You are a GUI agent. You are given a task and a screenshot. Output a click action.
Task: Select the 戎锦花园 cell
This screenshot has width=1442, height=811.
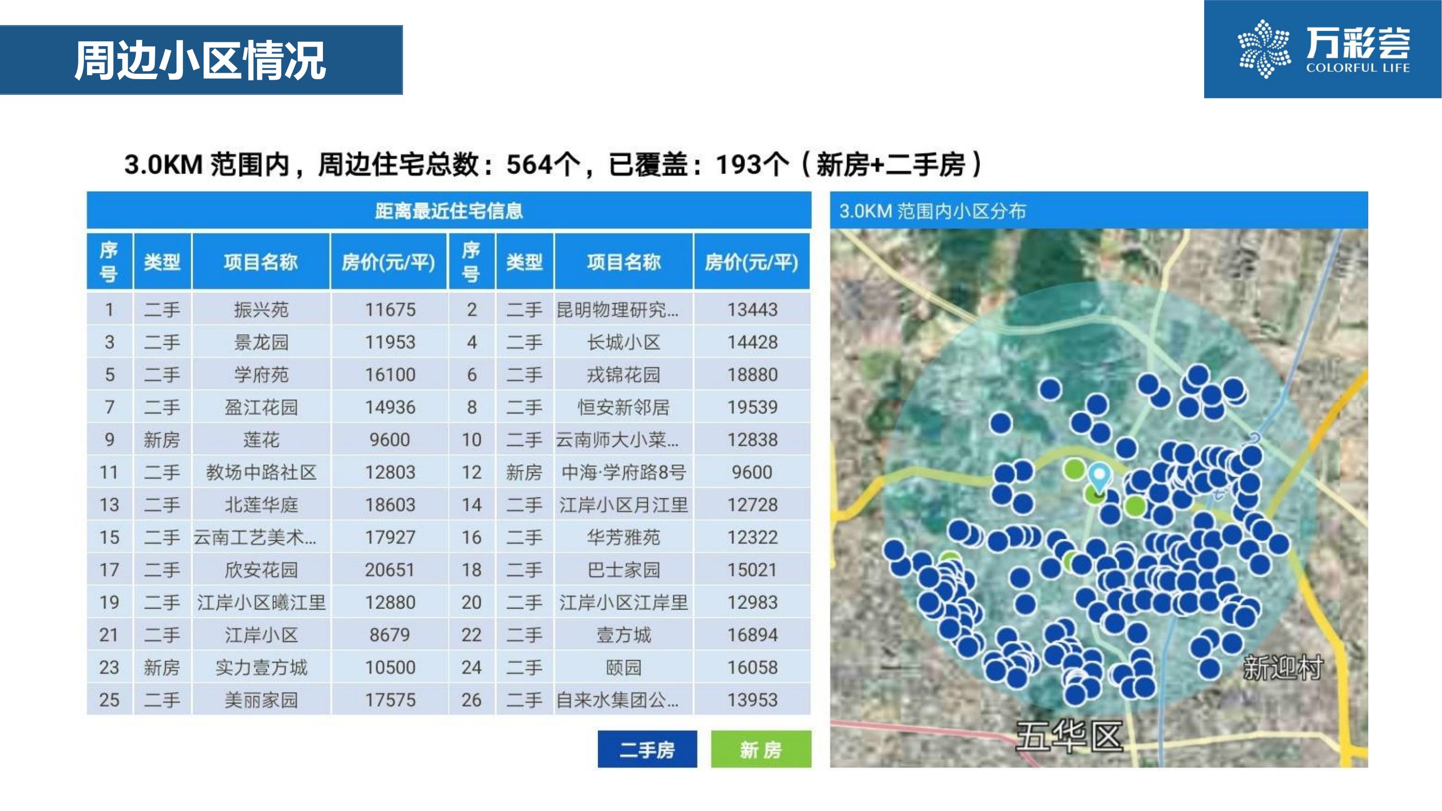623,375
